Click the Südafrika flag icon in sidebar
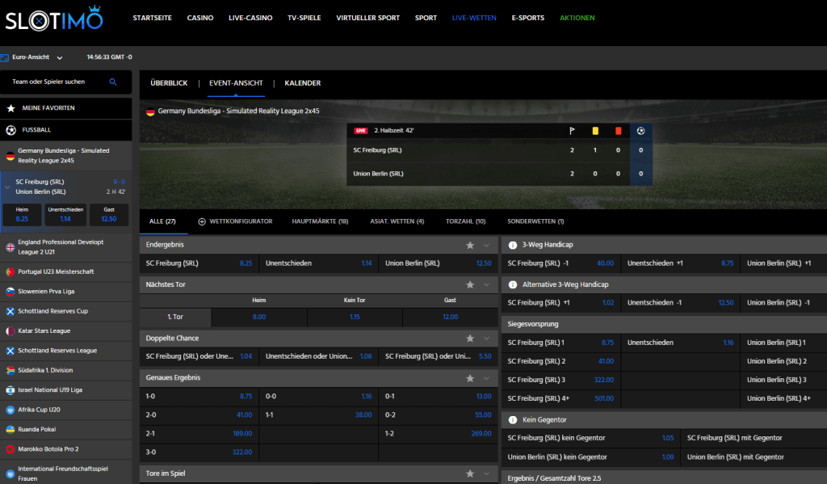 coord(10,371)
